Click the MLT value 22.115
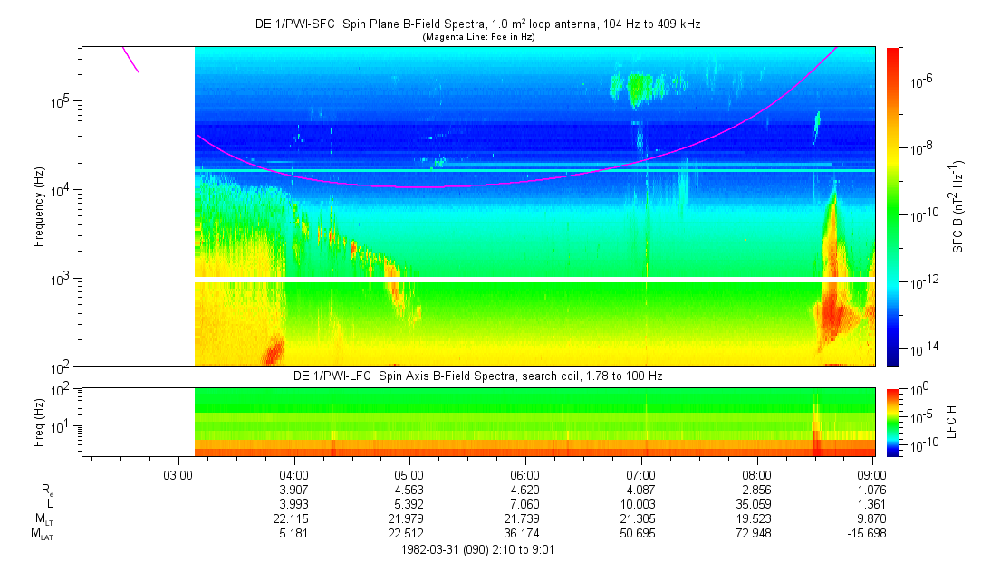Image resolution: width=981 pixels, height=561 pixels. [x=293, y=519]
